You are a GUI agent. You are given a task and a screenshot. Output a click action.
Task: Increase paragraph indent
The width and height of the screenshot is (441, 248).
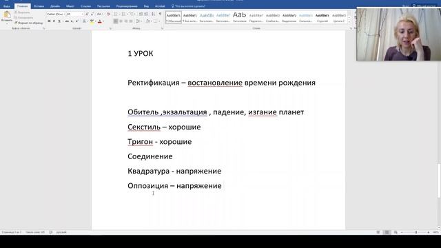(146, 14)
